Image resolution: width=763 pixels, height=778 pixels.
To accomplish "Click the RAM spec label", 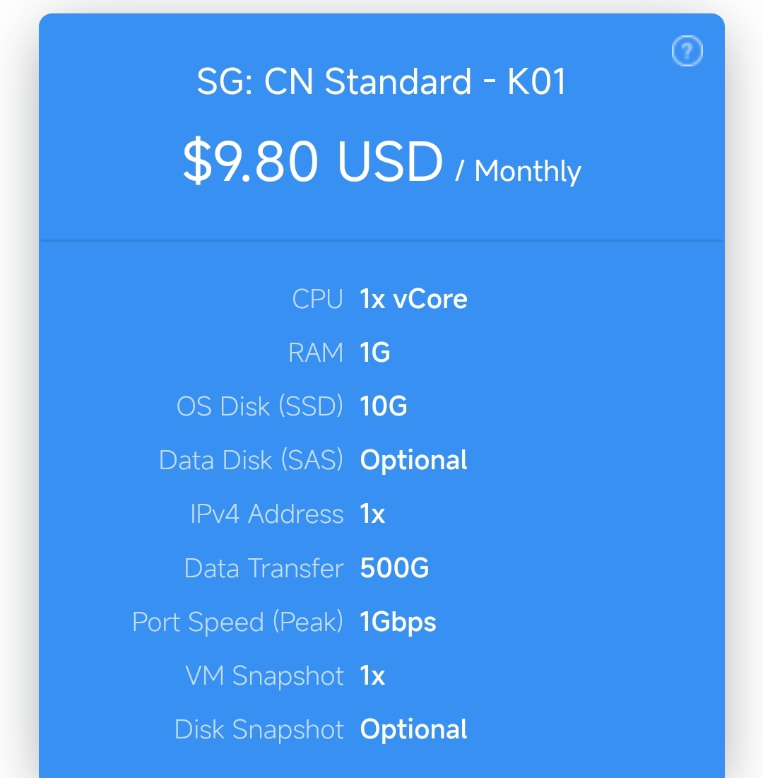I will point(316,353).
